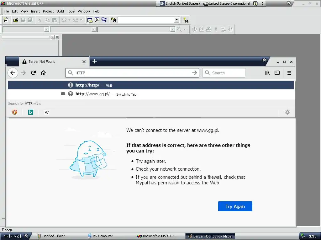Viewport: 321px width, 240px height.
Task: Open the Build menu
Action: (60, 11)
